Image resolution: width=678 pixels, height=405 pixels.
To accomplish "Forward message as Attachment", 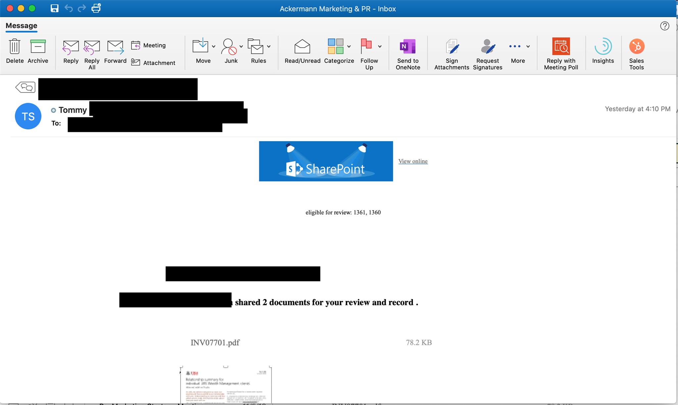I will click(x=153, y=62).
